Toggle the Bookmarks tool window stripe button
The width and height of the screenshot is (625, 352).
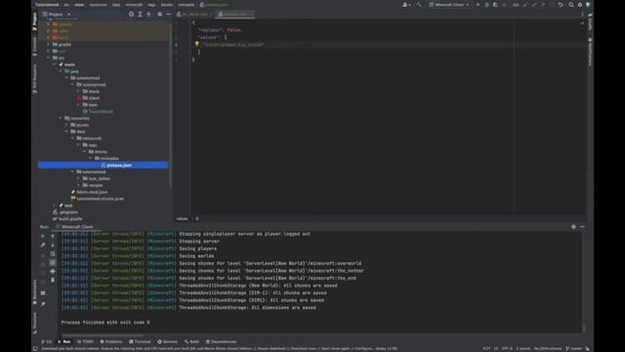click(35, 292)
